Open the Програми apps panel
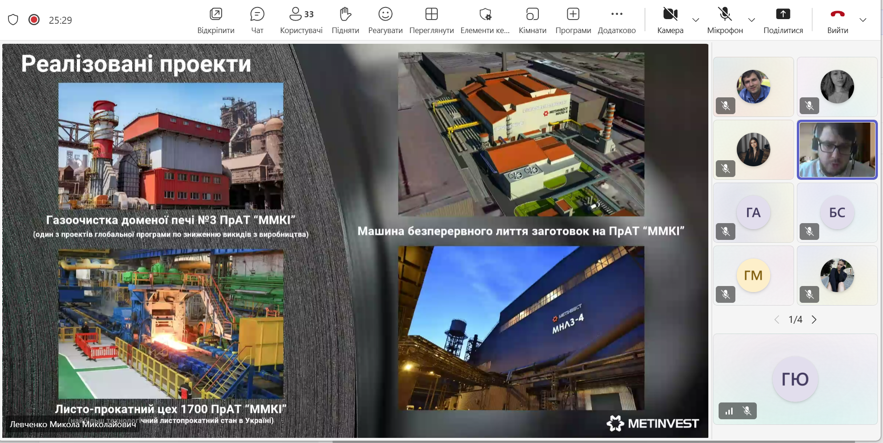The height and width of the screenshot is (443, 883). tap(573, 20)
